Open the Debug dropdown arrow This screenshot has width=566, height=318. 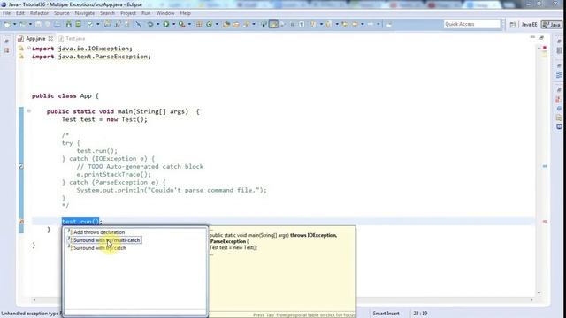point(157,24)
